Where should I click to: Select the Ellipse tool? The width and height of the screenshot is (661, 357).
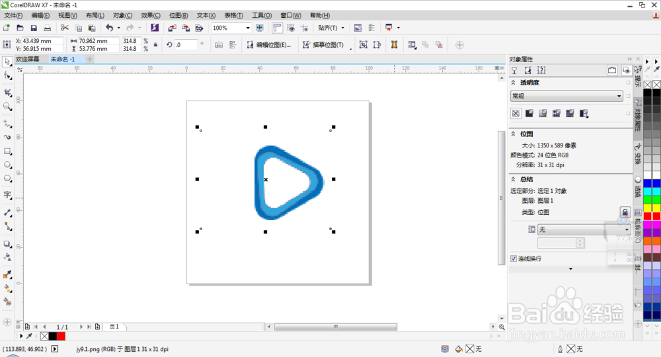click(x=7, y=165)
